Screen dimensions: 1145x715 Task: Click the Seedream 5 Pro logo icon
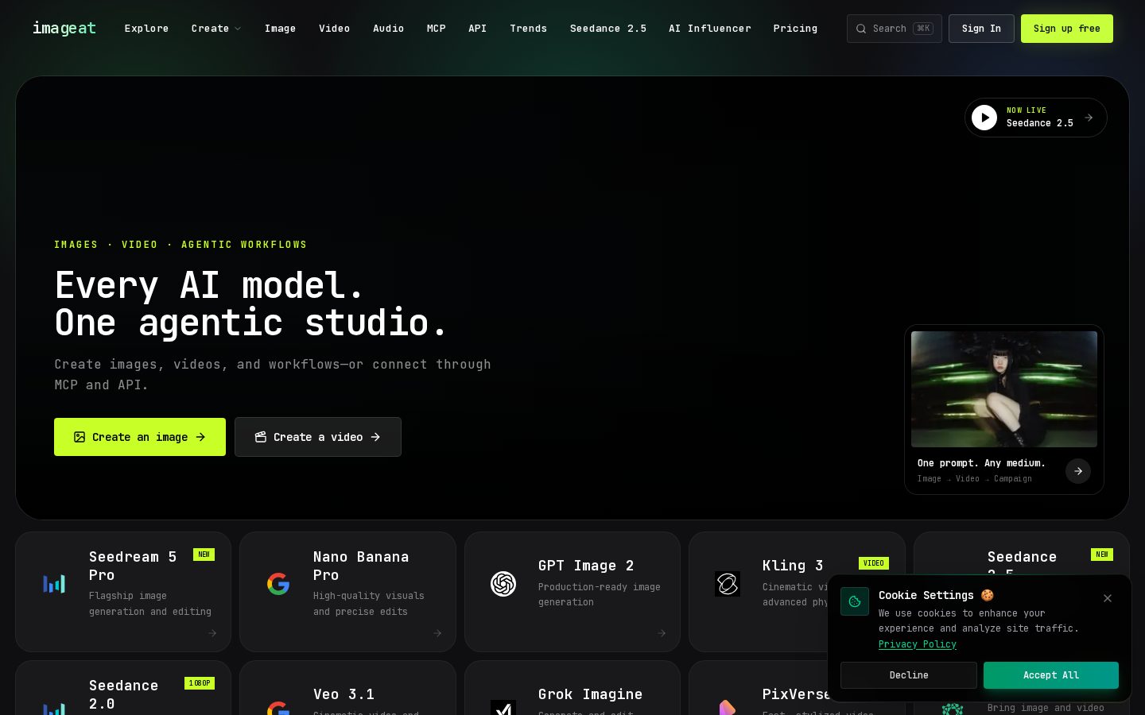tap(54, 584)
